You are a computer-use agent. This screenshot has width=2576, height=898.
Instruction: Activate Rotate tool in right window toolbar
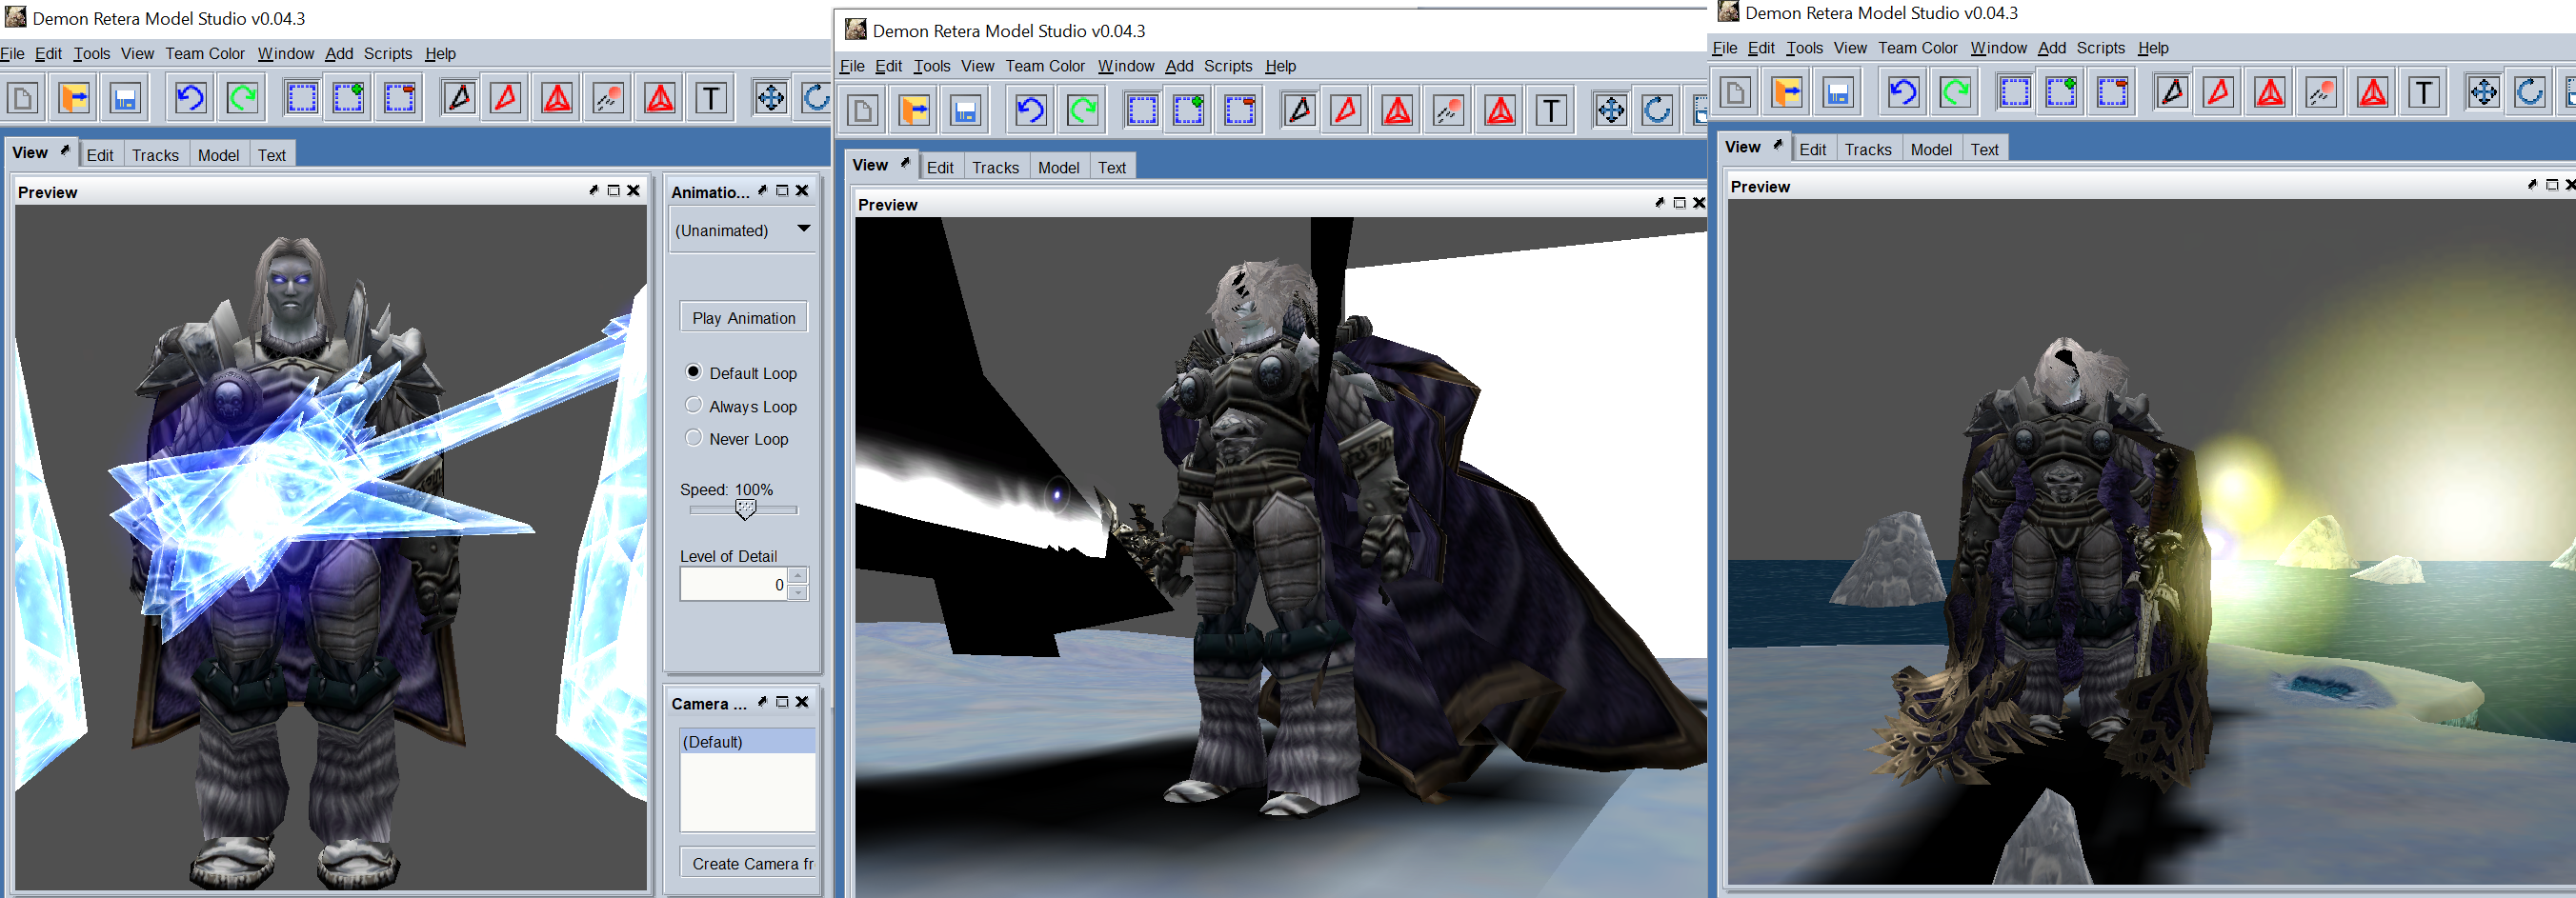coord(2530,93)
